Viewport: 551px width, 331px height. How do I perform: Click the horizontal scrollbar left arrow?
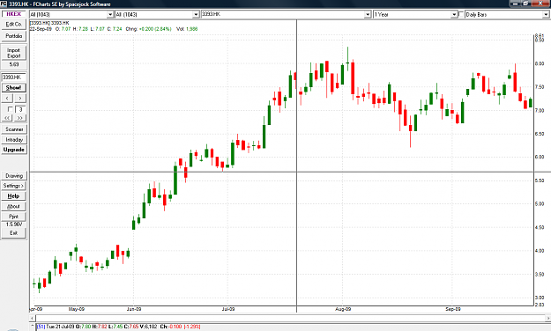point(33,318)
